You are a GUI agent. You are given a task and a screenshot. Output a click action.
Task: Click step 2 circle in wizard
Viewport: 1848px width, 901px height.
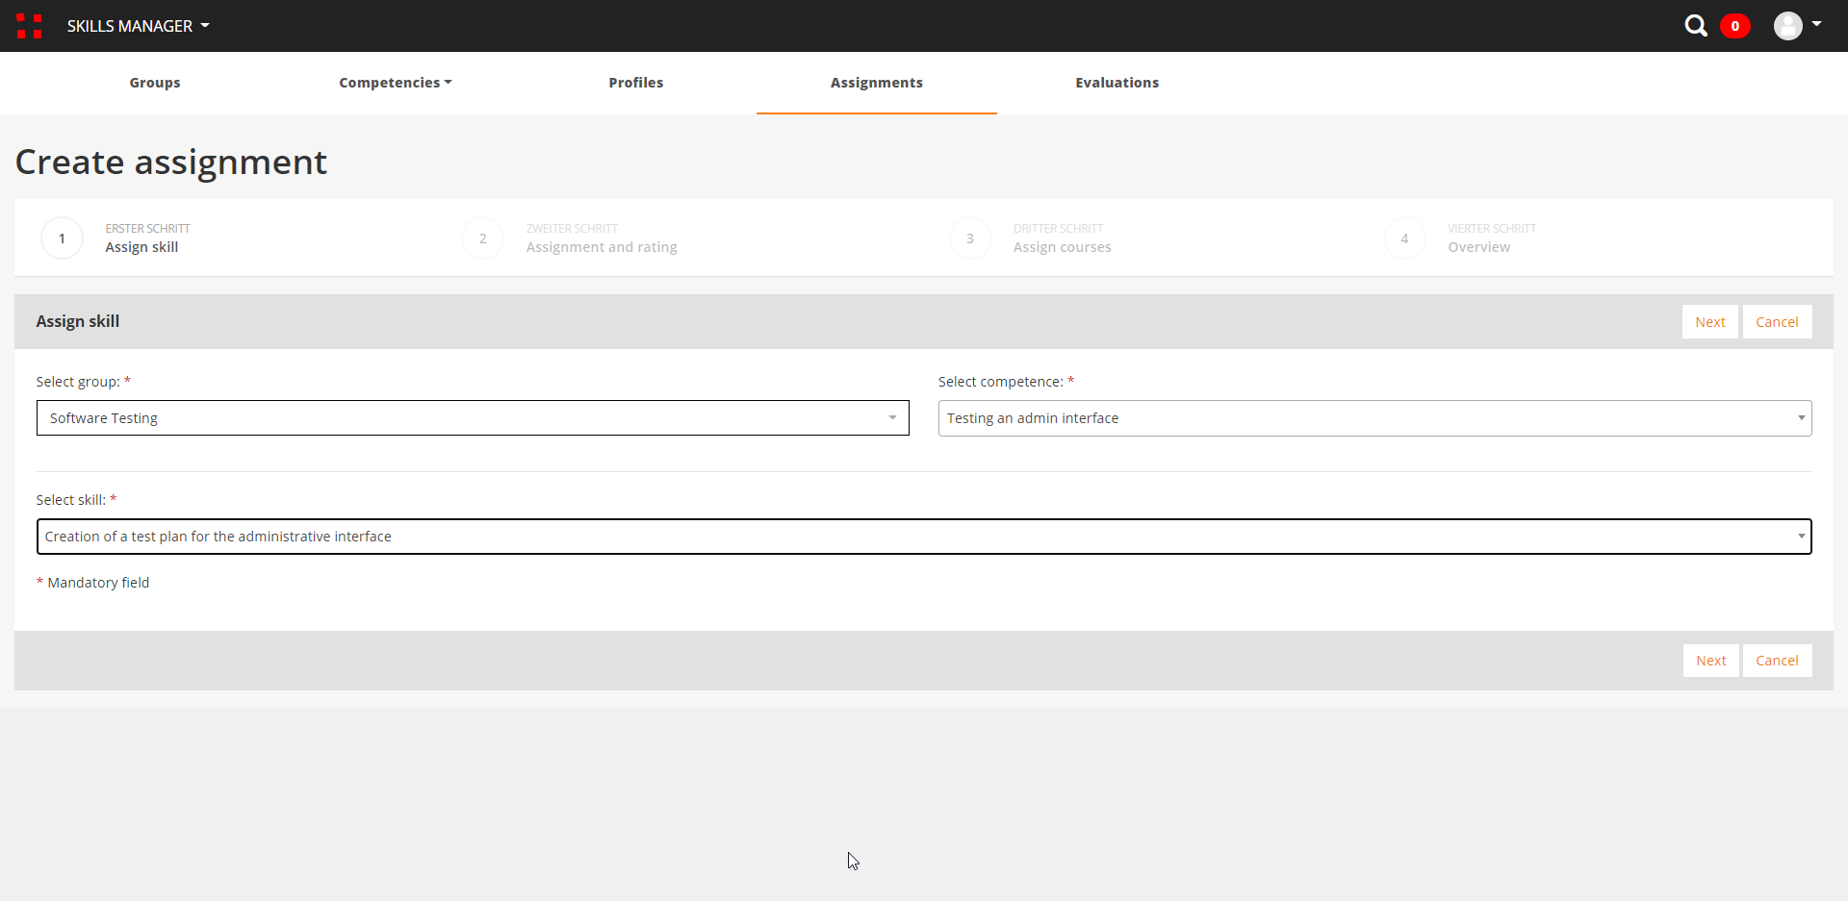pyautogui.click(x=483, y=238)
